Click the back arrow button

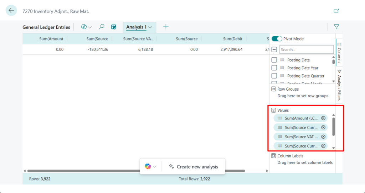point(11,11)
